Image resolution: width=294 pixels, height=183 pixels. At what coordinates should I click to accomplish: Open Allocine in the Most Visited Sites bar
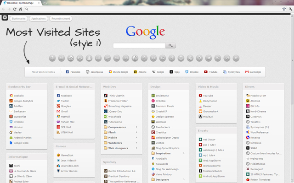click(140, 72)
